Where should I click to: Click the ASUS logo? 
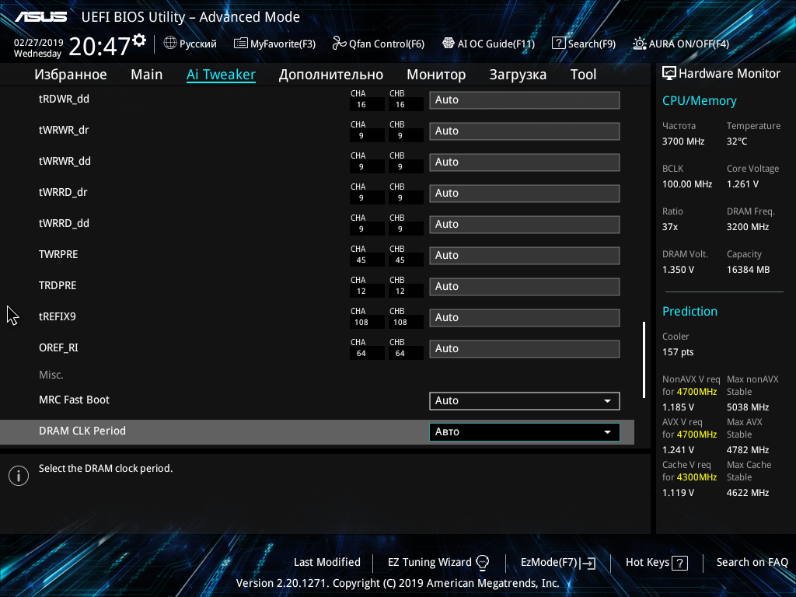40,17
